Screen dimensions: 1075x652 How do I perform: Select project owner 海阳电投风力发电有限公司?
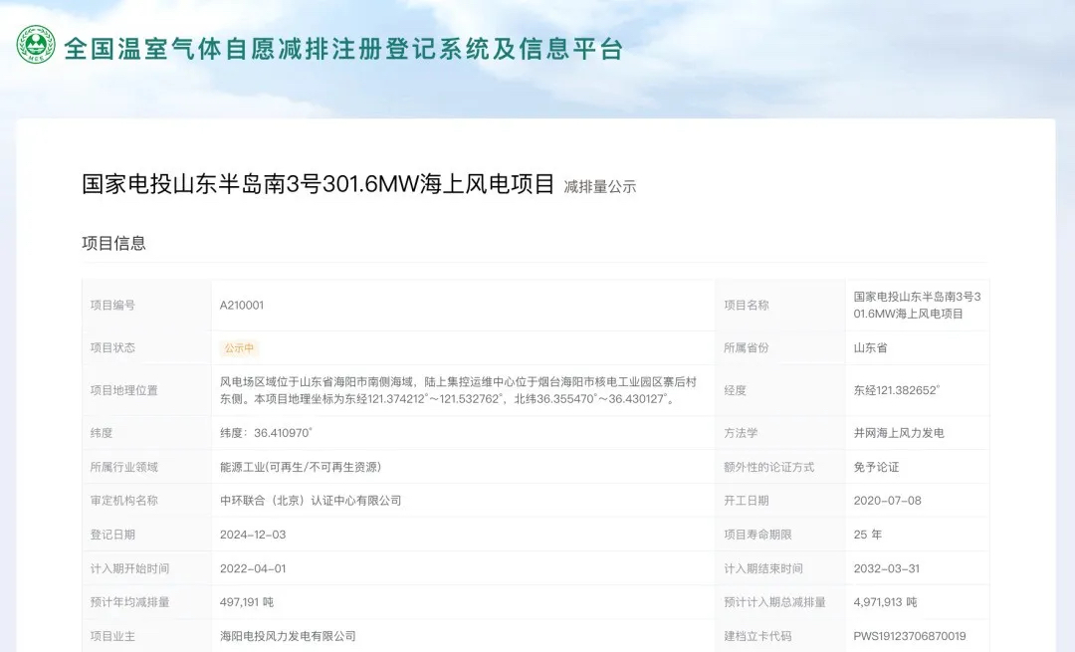pyautogui.click(x=288, y=636)
